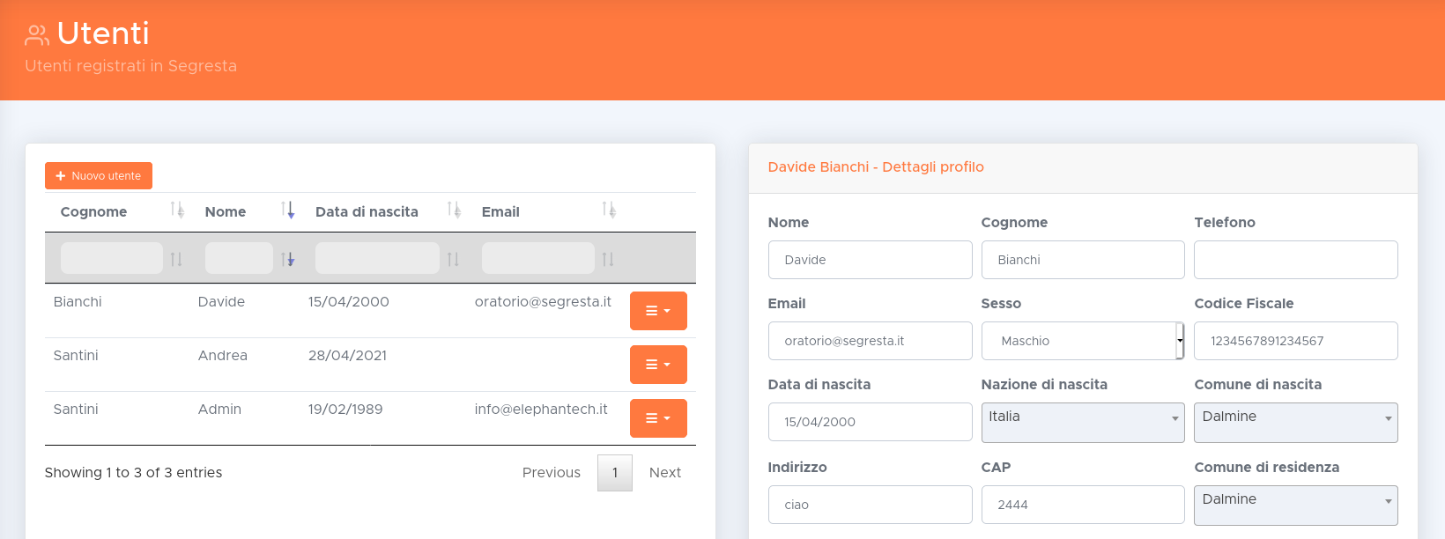
Task: Open Comune di nascita dropdown
Action: pos(1295,423)
